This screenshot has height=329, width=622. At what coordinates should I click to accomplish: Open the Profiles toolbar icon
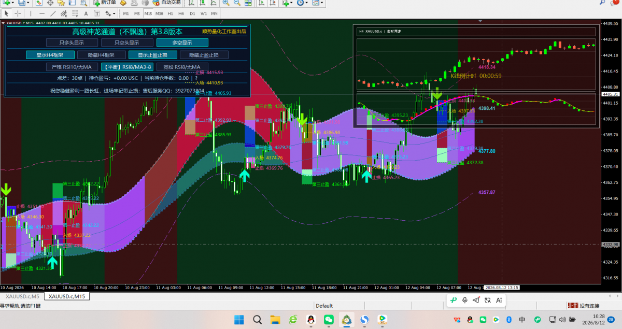click(x=23, y=4)
